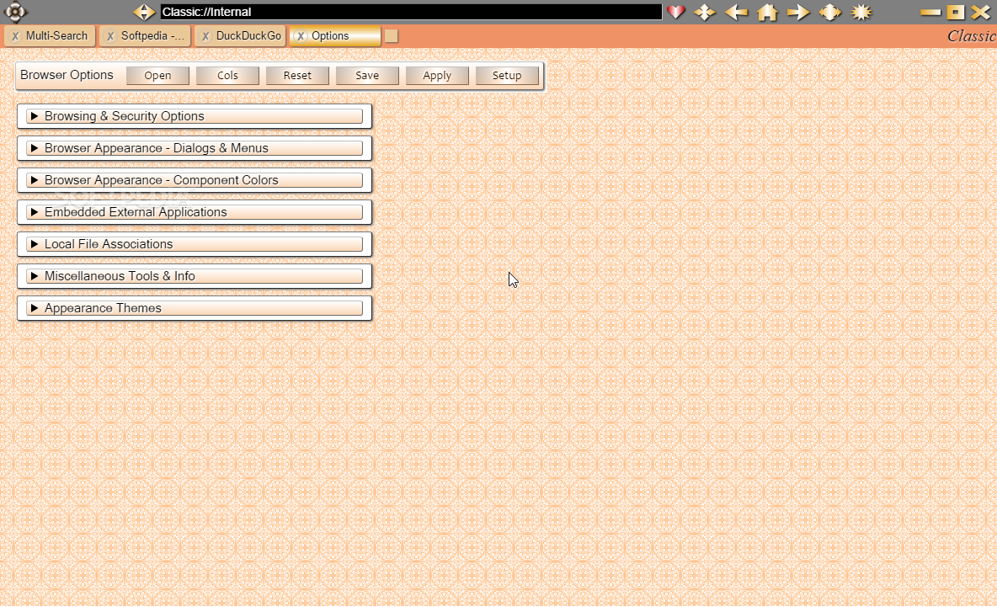Click the Cols button

coord(227,76)
